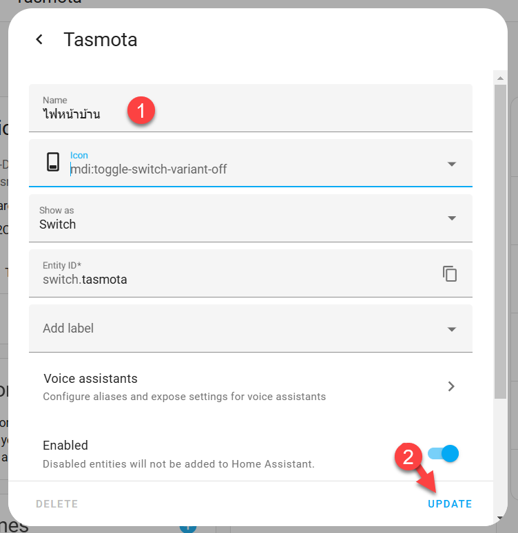Click the DELETE button
This screenshot has width=518, height=533.
point(56,504)
